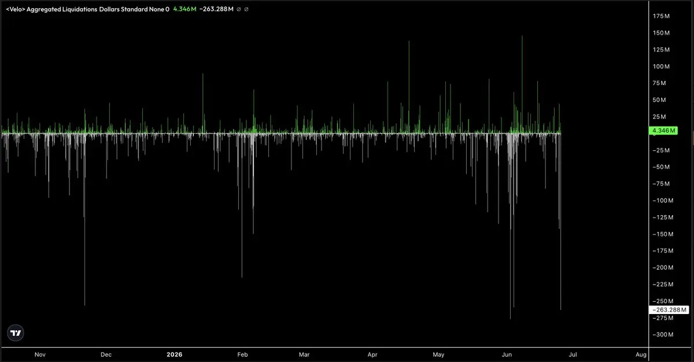Click the Mar label on the time axis
This screenshot has width=694, height=362.
pos(304,354)
